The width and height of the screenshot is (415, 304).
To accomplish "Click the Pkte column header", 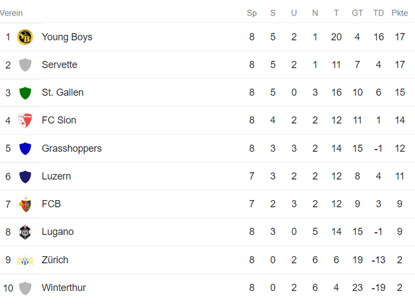I will 399,13.
